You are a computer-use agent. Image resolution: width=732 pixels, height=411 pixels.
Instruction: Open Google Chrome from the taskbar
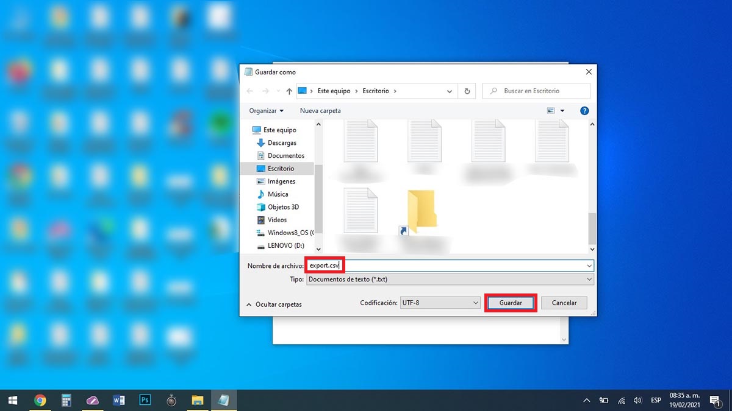[40, 400]
